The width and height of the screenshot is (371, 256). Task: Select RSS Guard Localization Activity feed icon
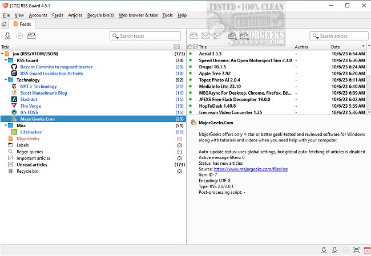pyautogui.click(x=14, y=74)
